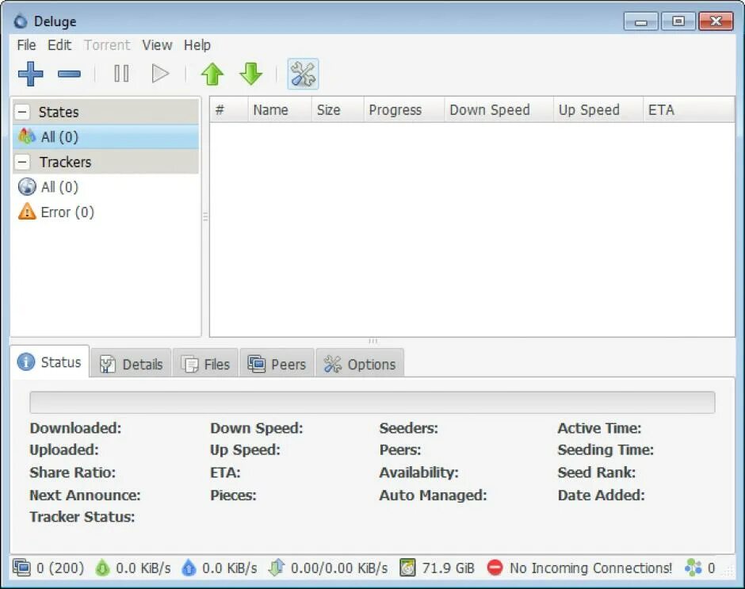Click the connections monitor icon in status bar
Image resolution: width=745 pixels, height=589 pixels.
(x=21, y=568)
